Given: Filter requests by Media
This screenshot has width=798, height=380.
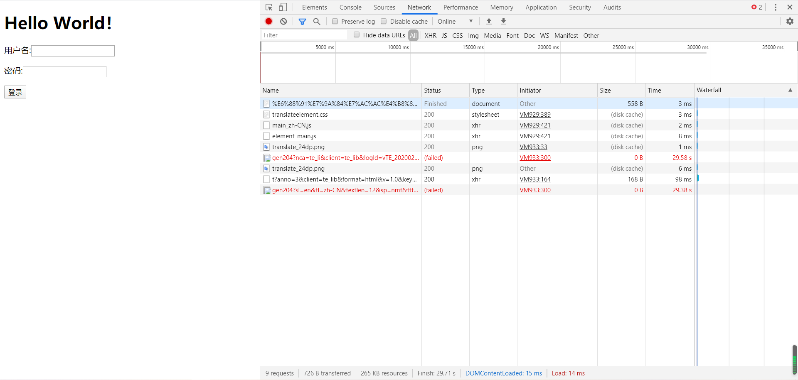Looking at the screenshot, I should click(493, 36).
